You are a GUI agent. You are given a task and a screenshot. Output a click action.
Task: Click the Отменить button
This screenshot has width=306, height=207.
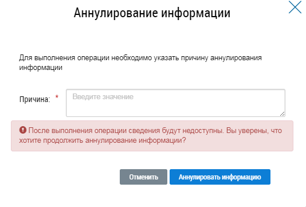(143, 177)
